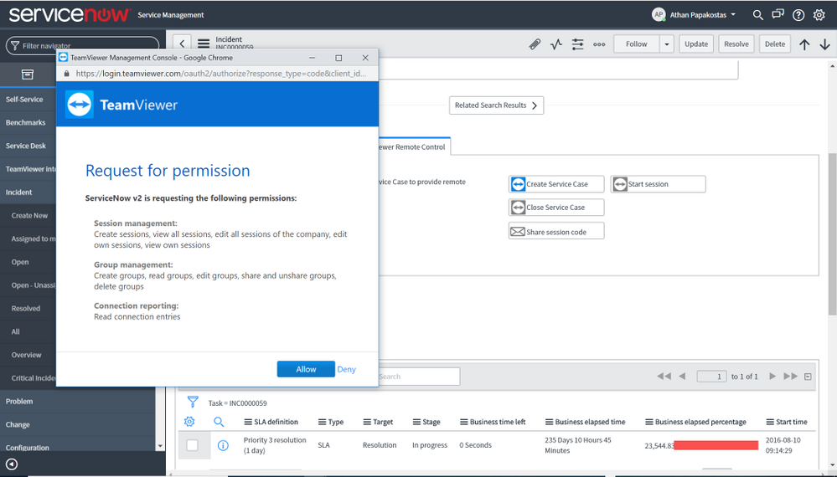Click the Close Service Case button
This screenshot has width=837, height=477.
556,208
